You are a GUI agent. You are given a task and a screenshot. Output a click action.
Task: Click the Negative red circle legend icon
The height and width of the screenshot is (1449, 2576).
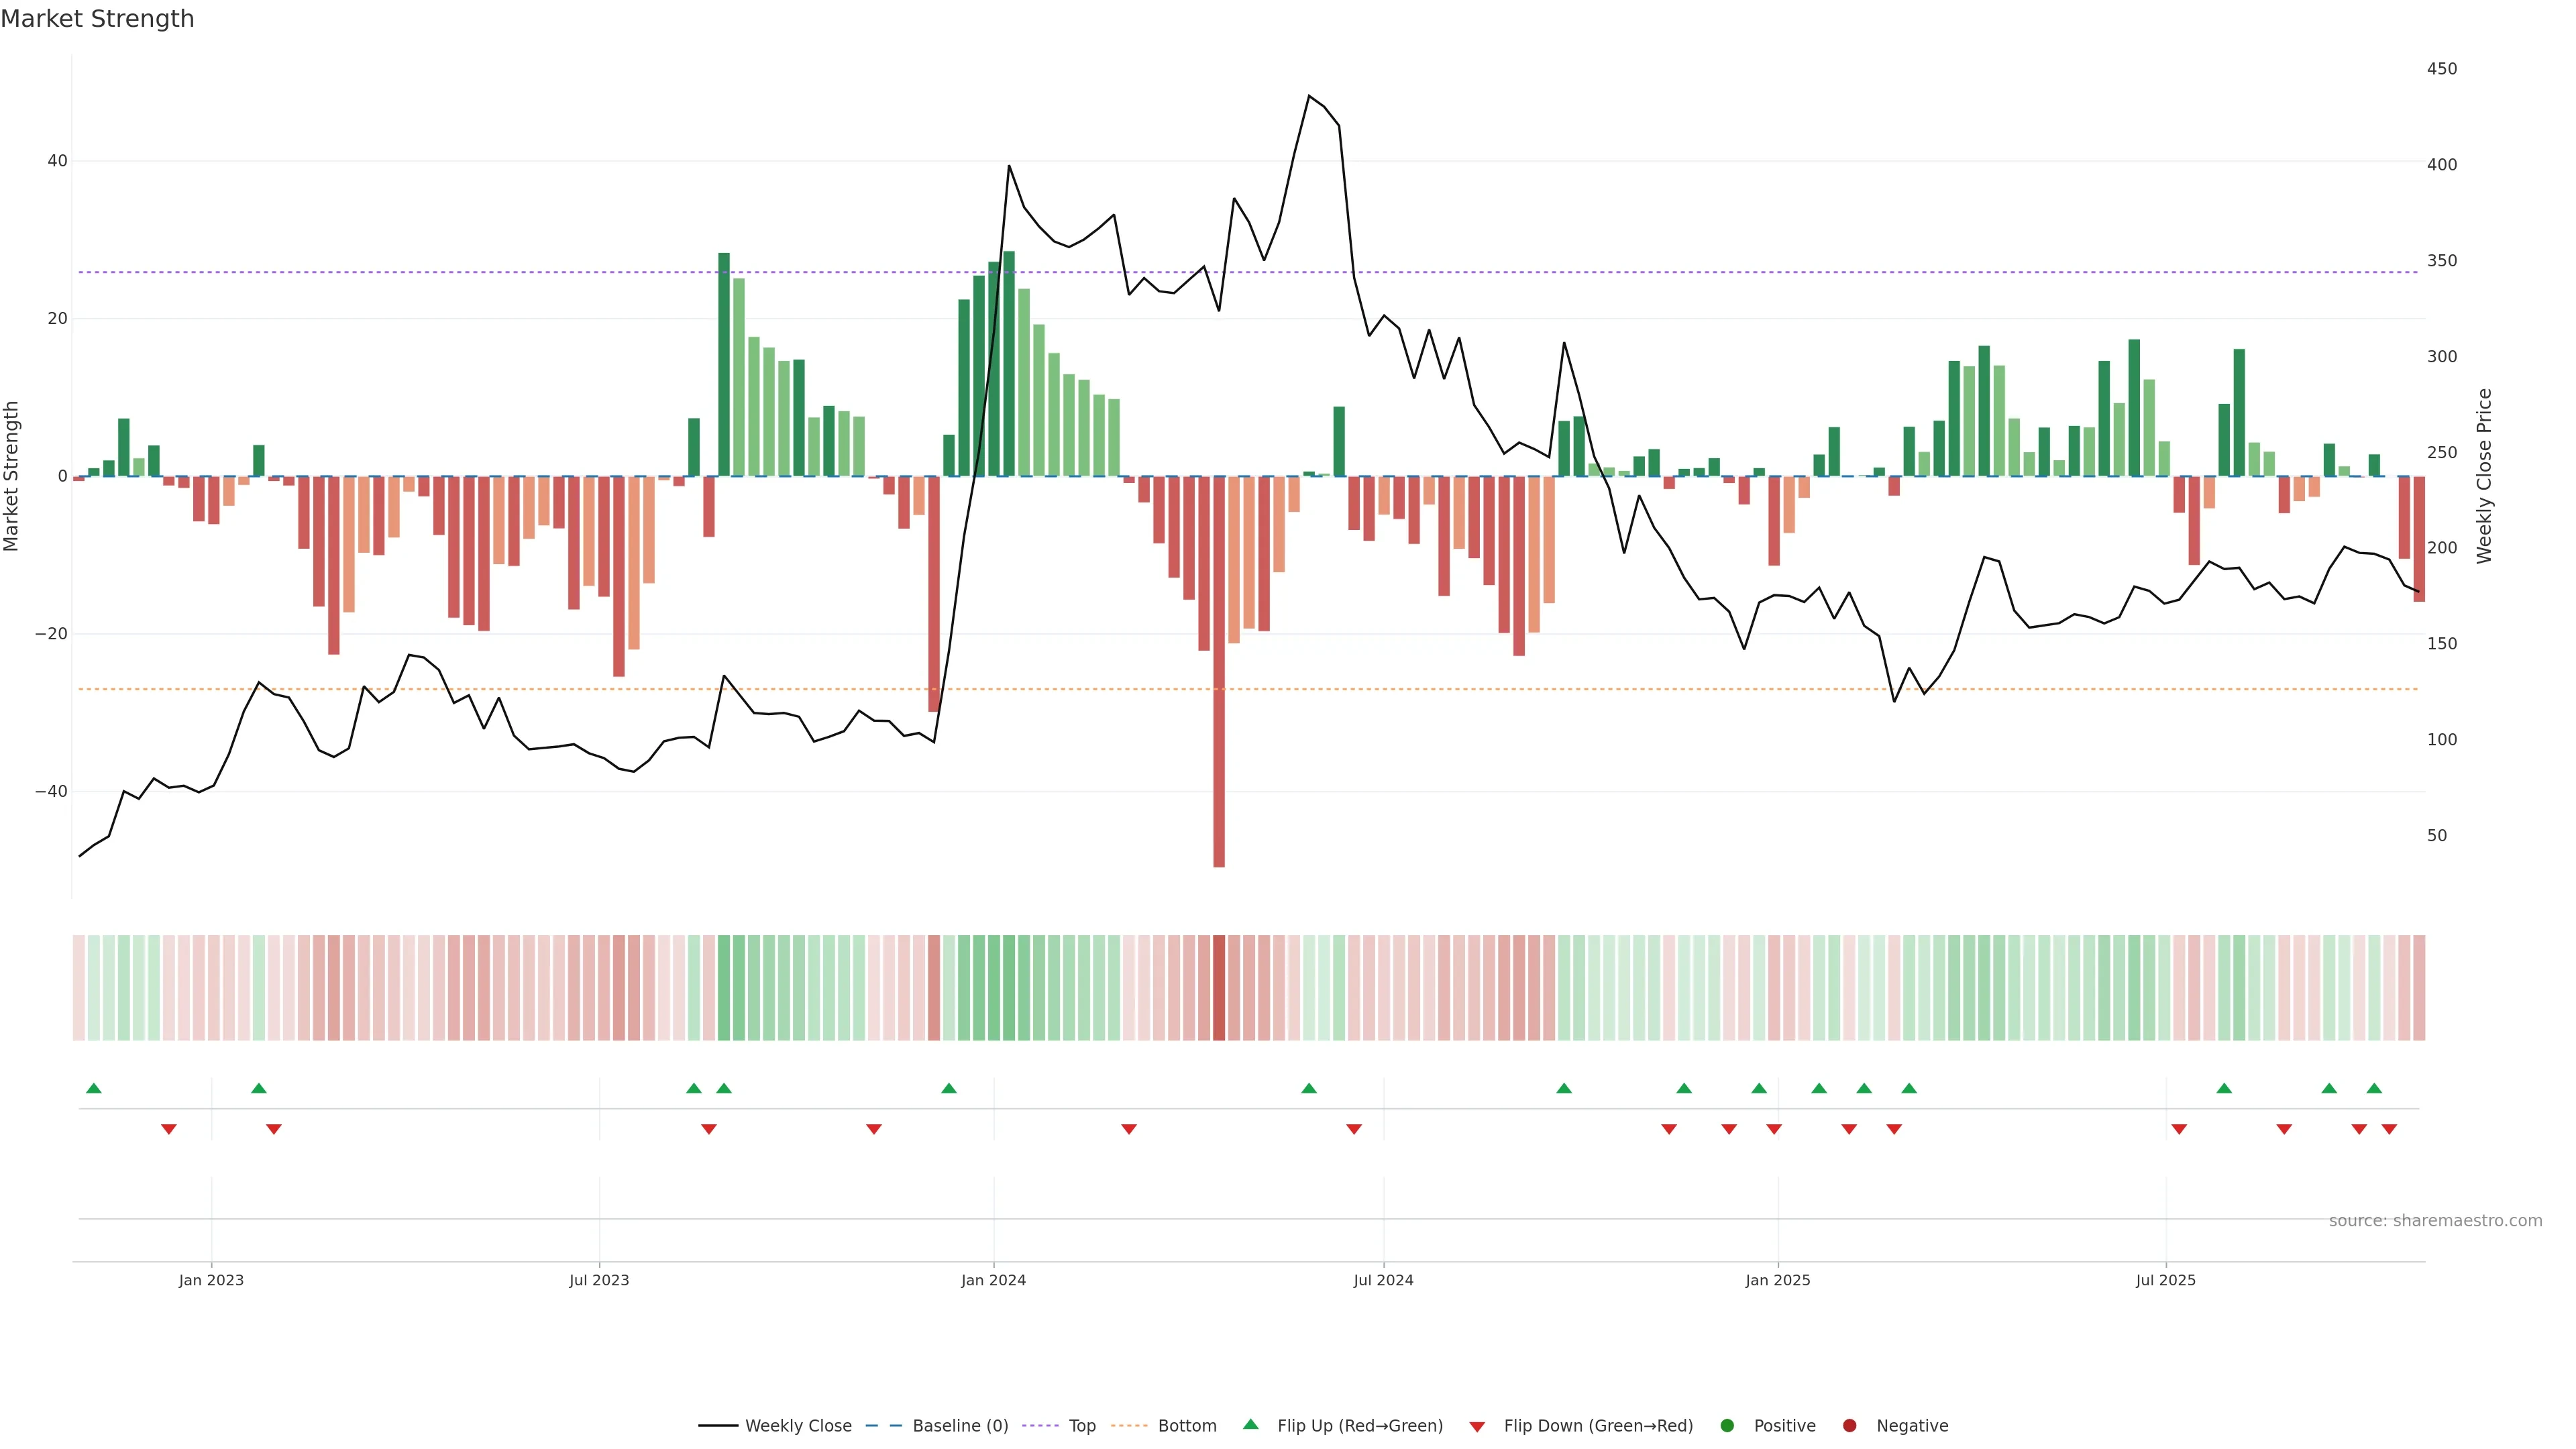pyautogui.click(x=1849, y=1425)
